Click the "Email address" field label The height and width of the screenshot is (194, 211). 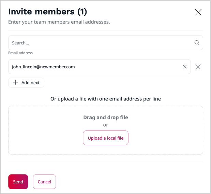coord(20,53)
